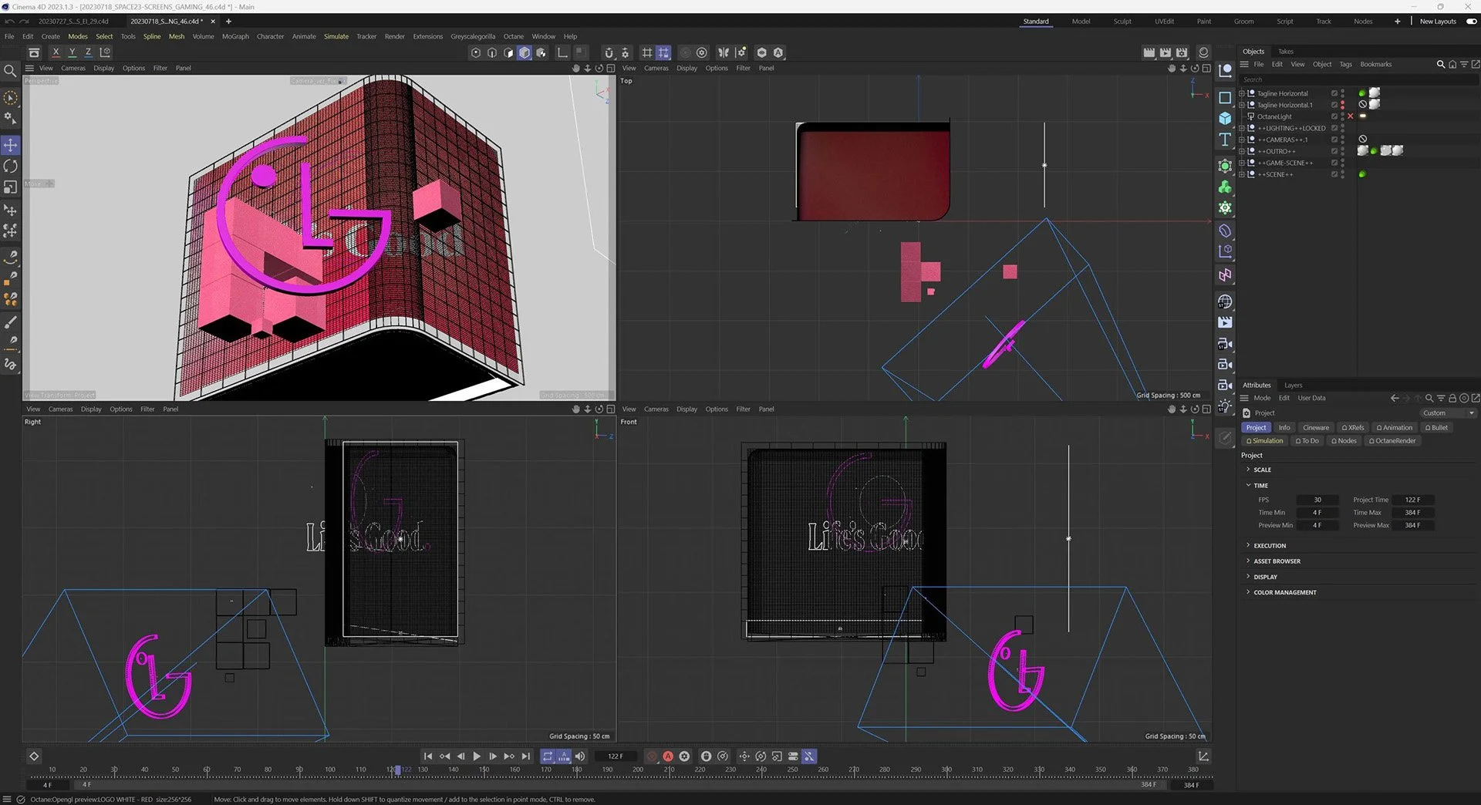Select the Move tool in left toolbar
The width and height of the screenshot is (1481, 805).
click(x=11, y=145)
